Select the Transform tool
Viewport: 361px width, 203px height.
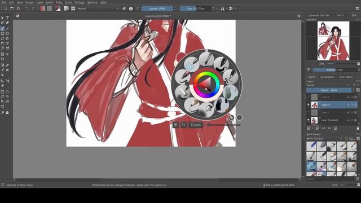pyautogui.click(x=2, y=54)
